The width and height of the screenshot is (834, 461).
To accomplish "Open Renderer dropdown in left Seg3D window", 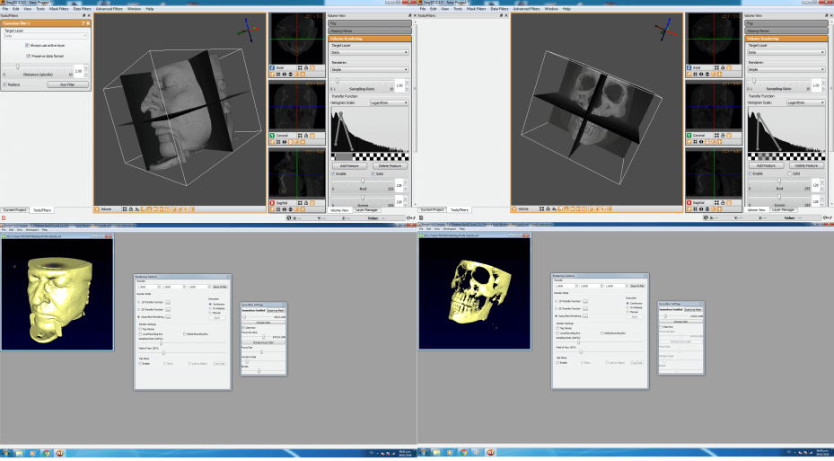I will pos(370,69).
